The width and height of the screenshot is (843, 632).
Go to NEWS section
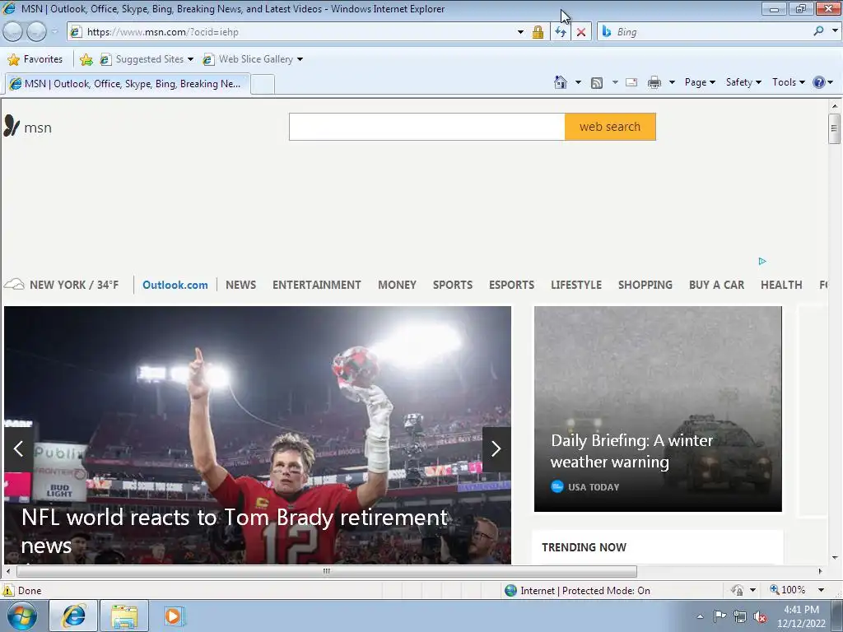point(241,285)
